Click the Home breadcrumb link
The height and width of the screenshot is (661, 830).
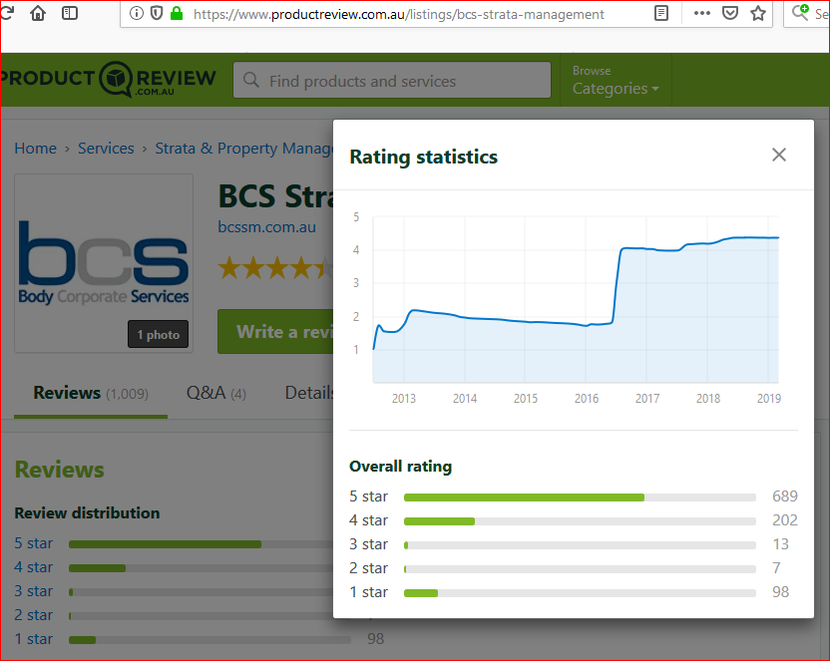click(35, 149)
